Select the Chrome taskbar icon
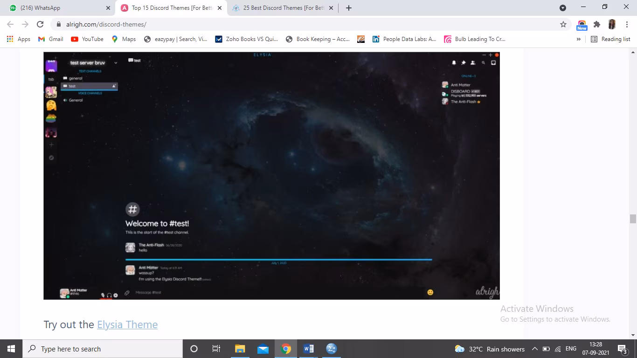The image size is (637, 358). point(286,349)
